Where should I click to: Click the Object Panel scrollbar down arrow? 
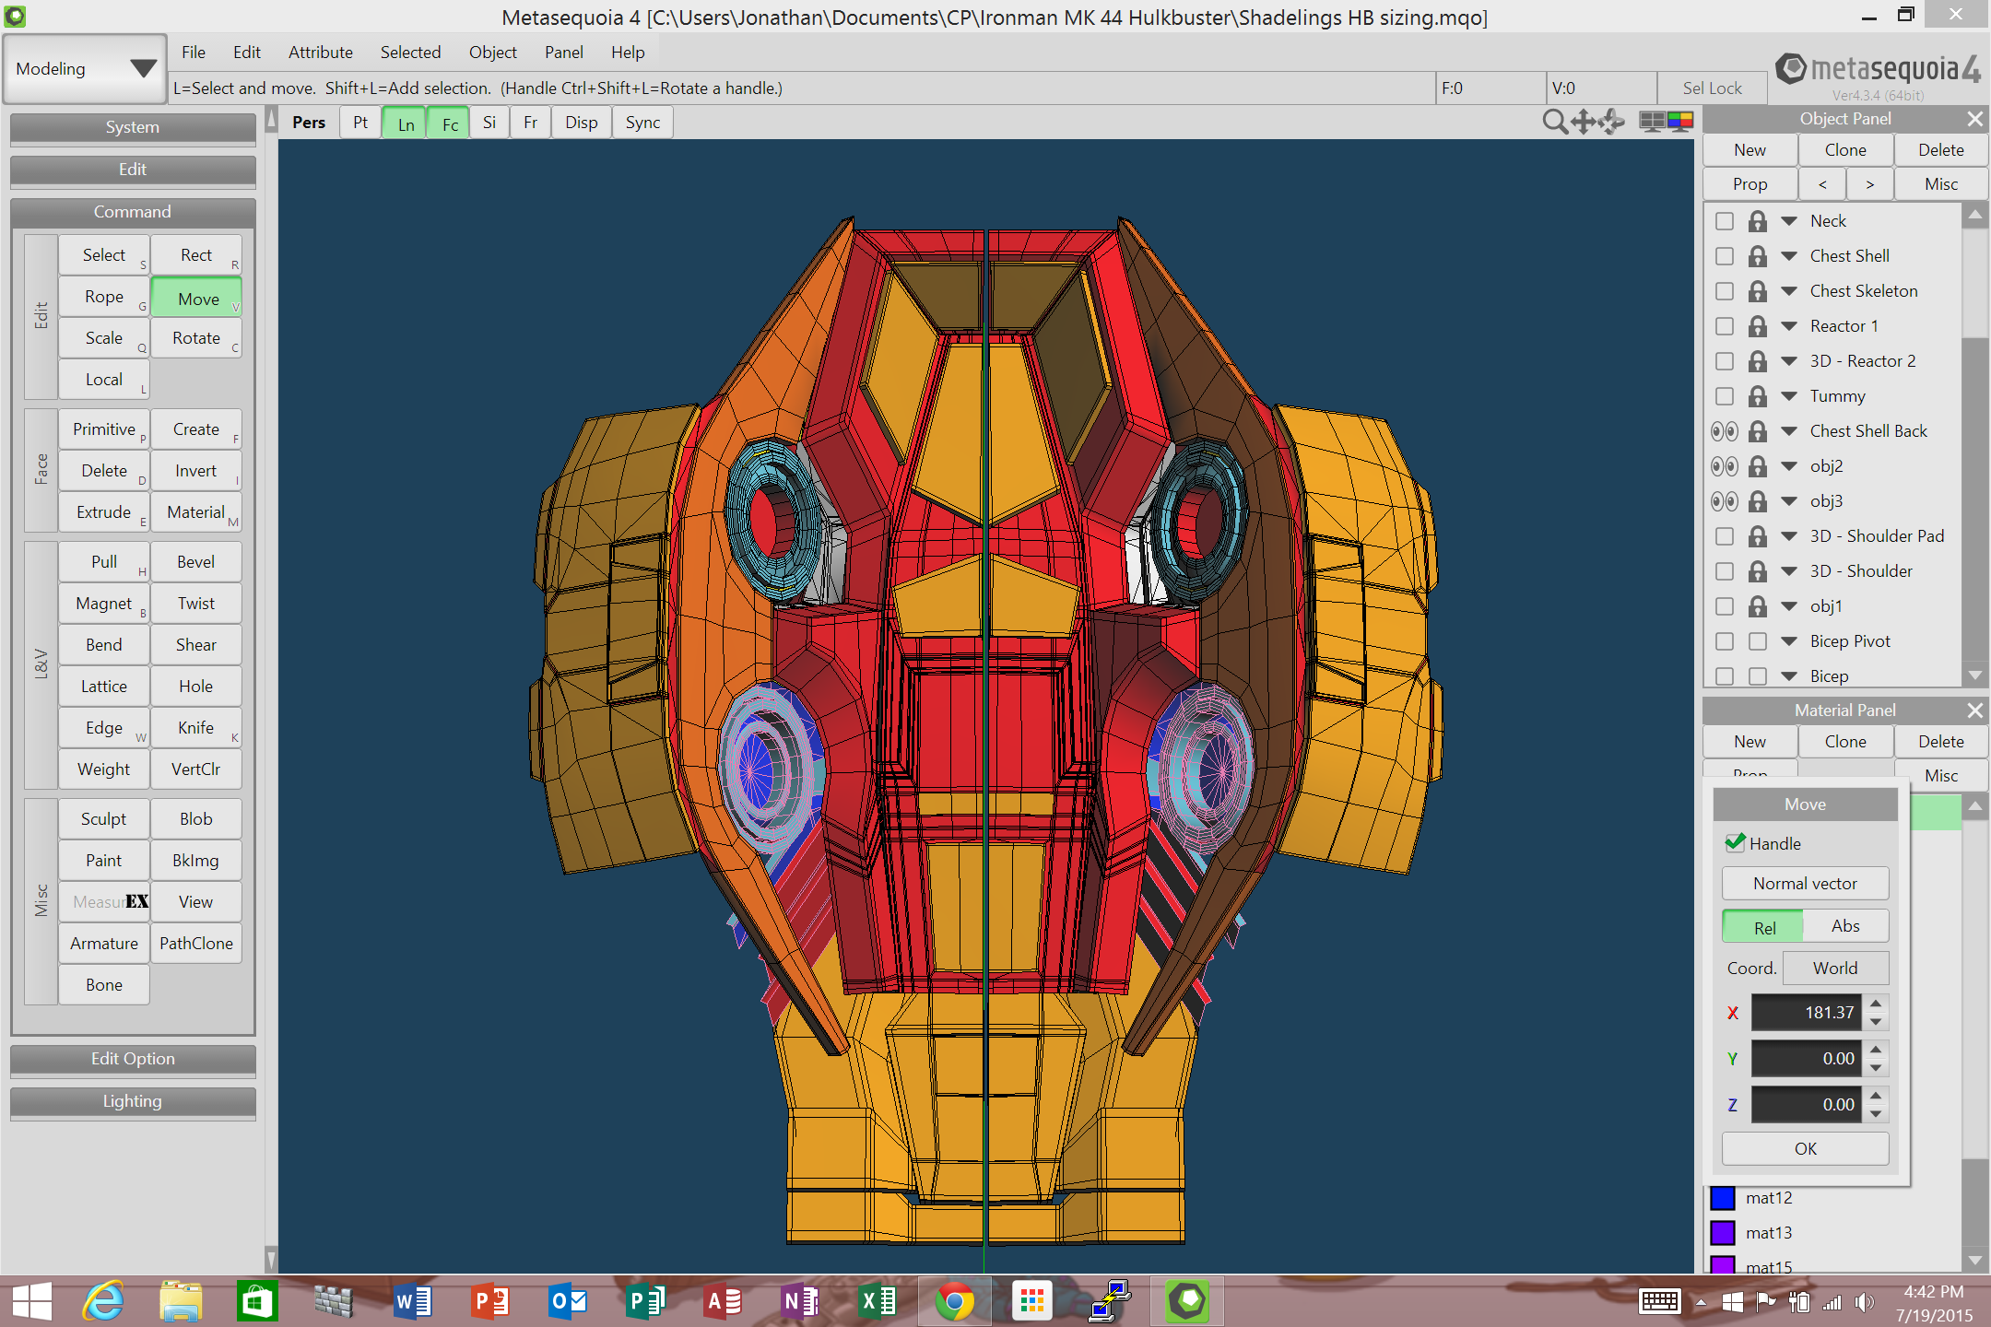click(1974, 675)
